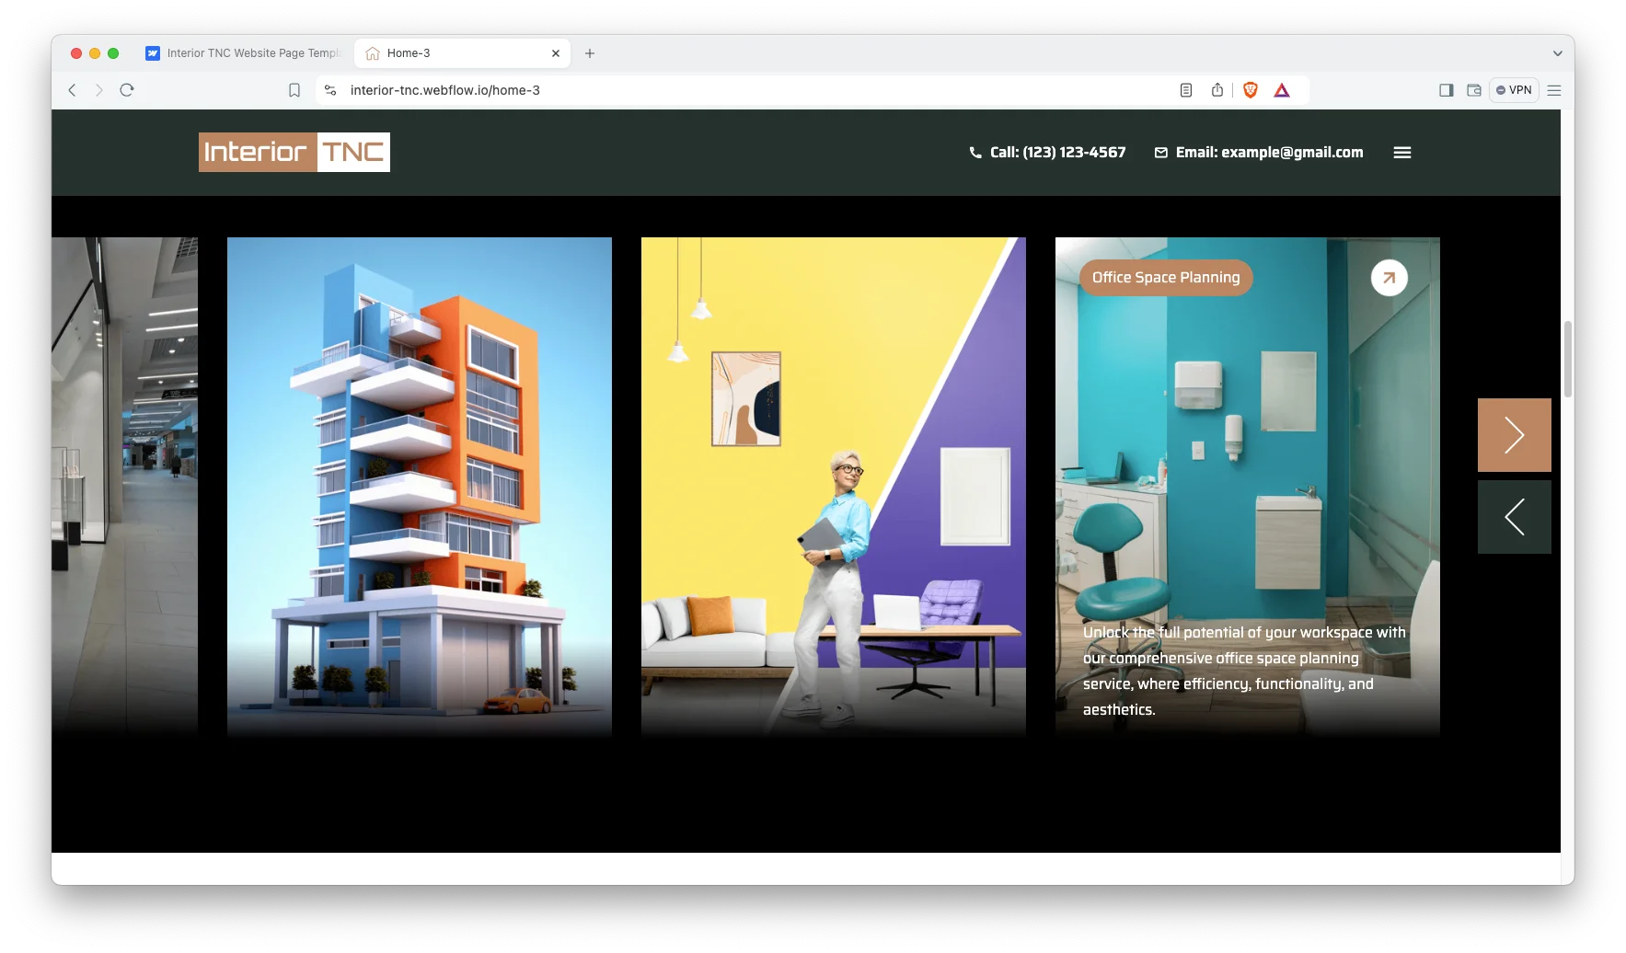The width and height of the screenshot is (1626, 953).
Task: Open the hamburger menu in site header
Action: pos(1401,153)
